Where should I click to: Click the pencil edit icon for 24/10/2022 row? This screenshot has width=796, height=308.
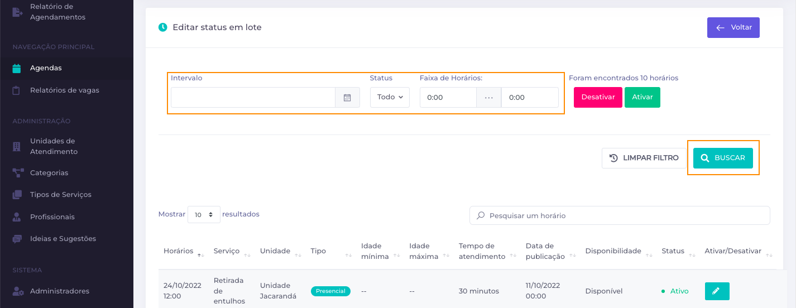(x=717, y=291)
